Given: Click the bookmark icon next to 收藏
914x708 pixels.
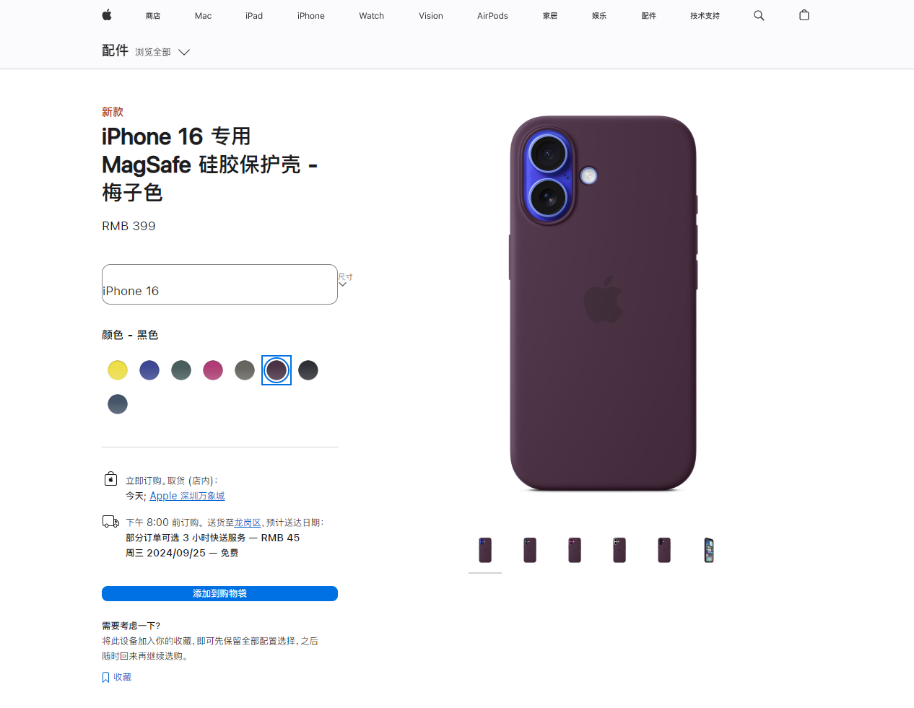Looking at the screenshot, I should click(105, 677).
